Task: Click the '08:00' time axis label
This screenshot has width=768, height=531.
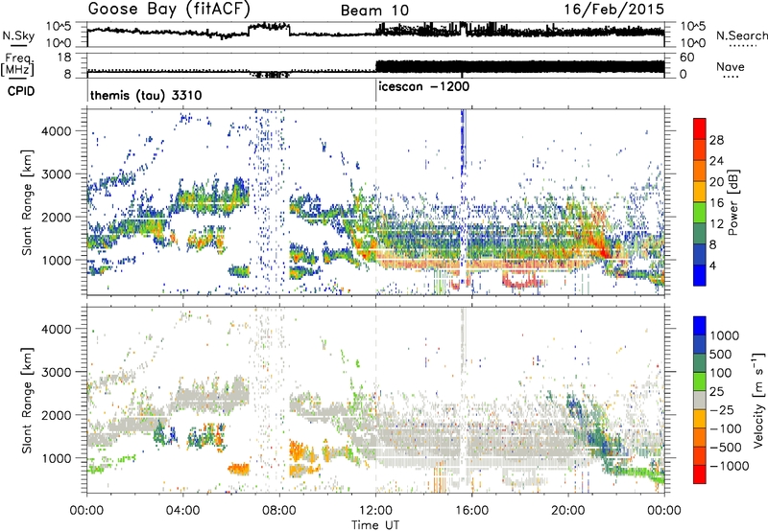Action: pos(279,511)
